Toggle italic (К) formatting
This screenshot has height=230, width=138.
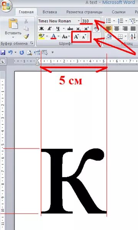point(49,29)
